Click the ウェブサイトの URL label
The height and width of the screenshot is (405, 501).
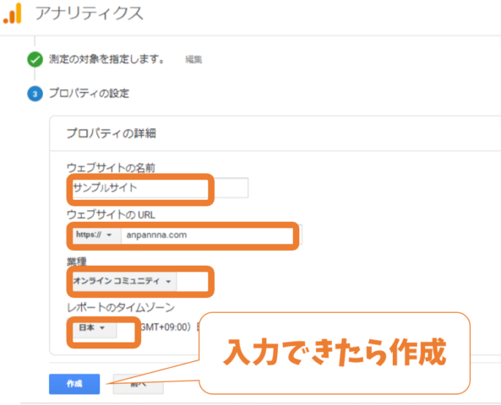click(x=111, y=214)
